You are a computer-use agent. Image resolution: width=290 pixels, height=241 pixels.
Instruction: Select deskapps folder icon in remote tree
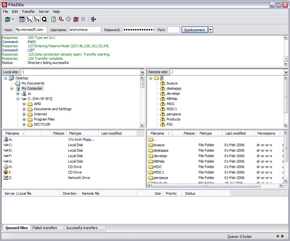coord(163,88)
